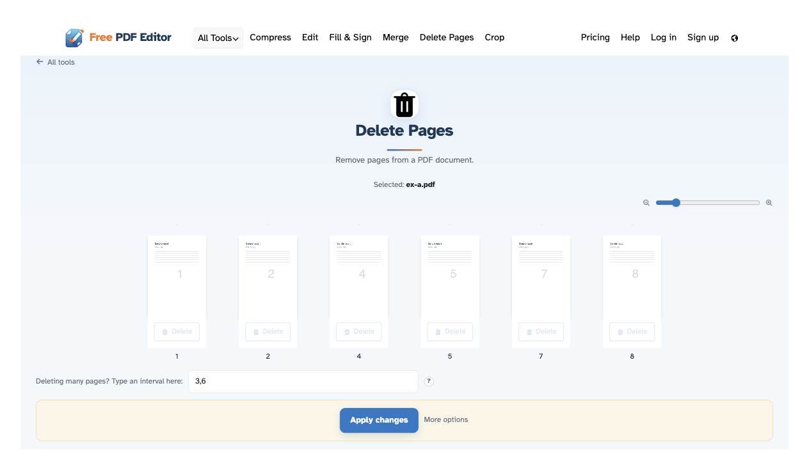Click the ex-a.pdf file name
Image resolution: width=809 pixels, height=470 pixels.
click(421, 184)
